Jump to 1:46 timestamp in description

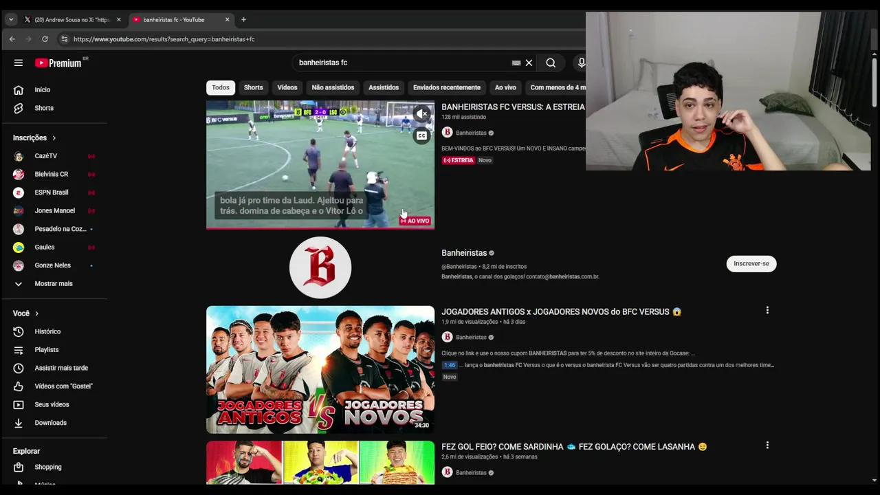click(449, 365)
